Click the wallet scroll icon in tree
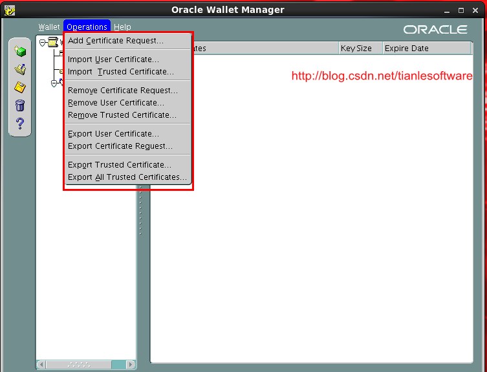 (53, 42)
